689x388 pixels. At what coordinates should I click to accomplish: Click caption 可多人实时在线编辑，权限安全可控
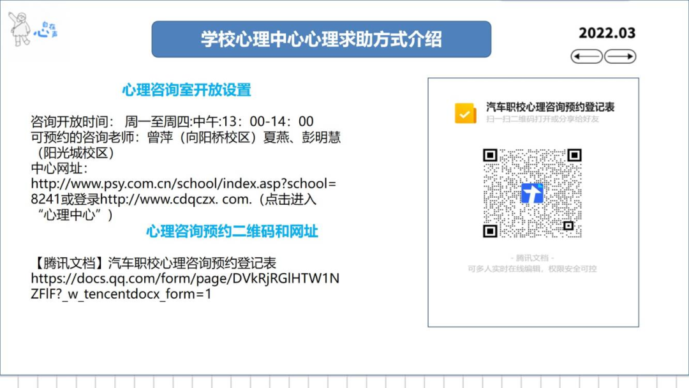(532, 269)
